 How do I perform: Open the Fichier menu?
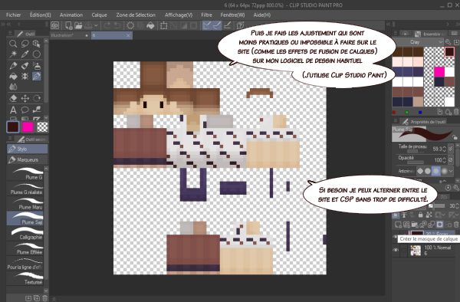13,15
